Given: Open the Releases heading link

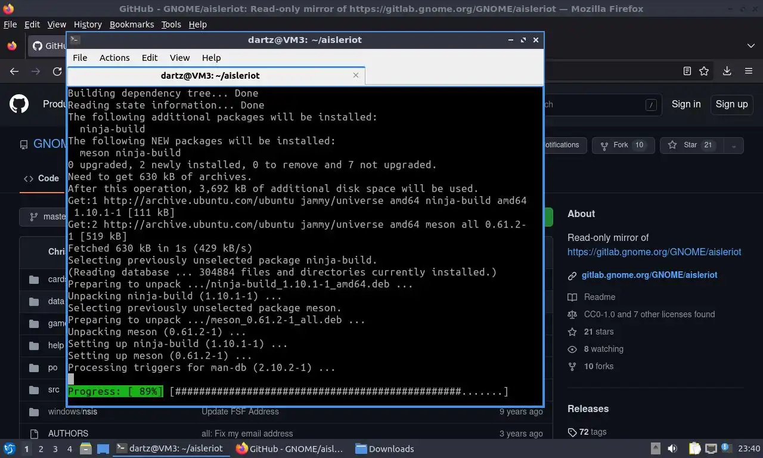Looking at the screenshot, I should 588,409.
